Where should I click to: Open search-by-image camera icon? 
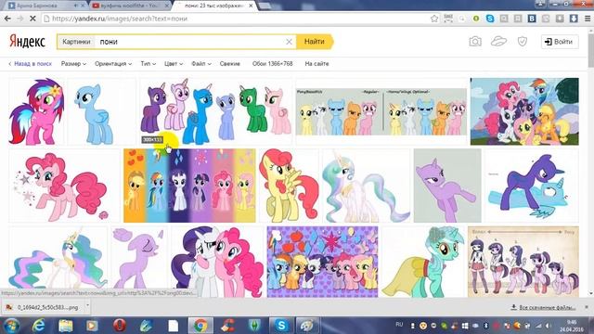click(x=475, y=41)
